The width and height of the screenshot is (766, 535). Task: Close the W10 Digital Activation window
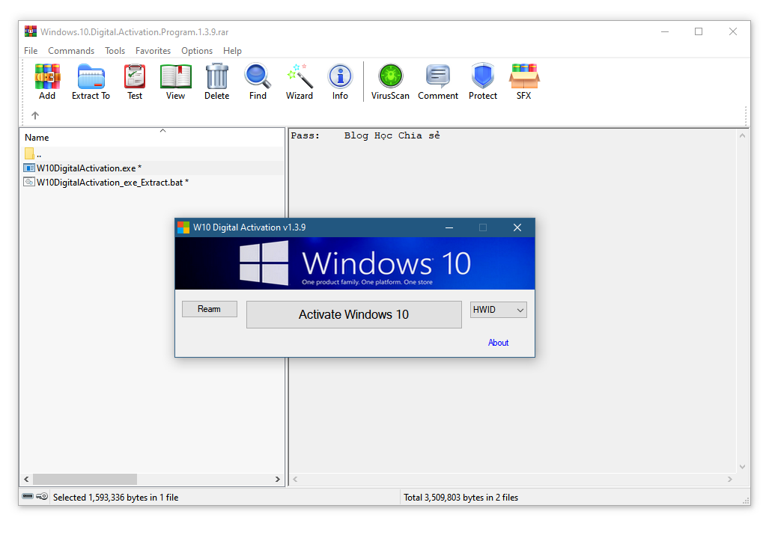[517, 227]
